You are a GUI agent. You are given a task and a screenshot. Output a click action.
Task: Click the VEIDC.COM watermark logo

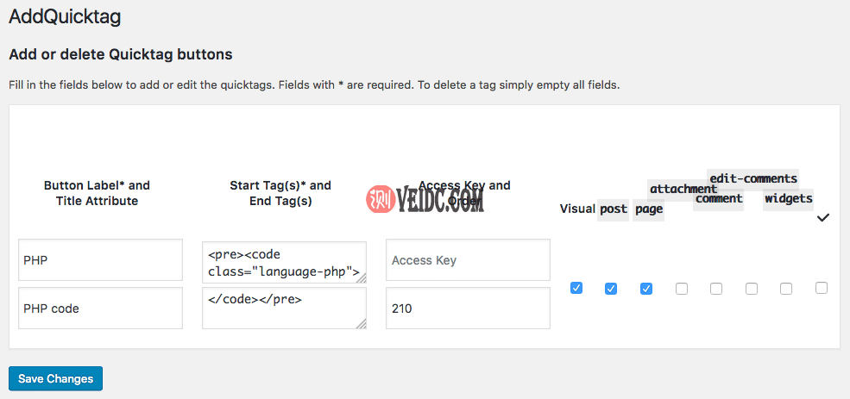click(425, 201)
